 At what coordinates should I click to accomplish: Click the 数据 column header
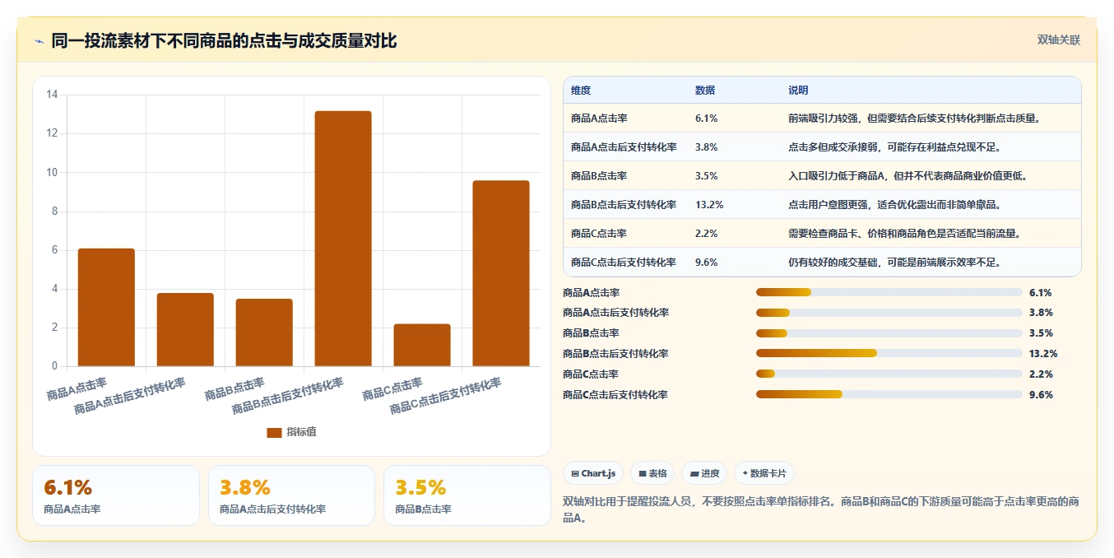tap(705, 91)
